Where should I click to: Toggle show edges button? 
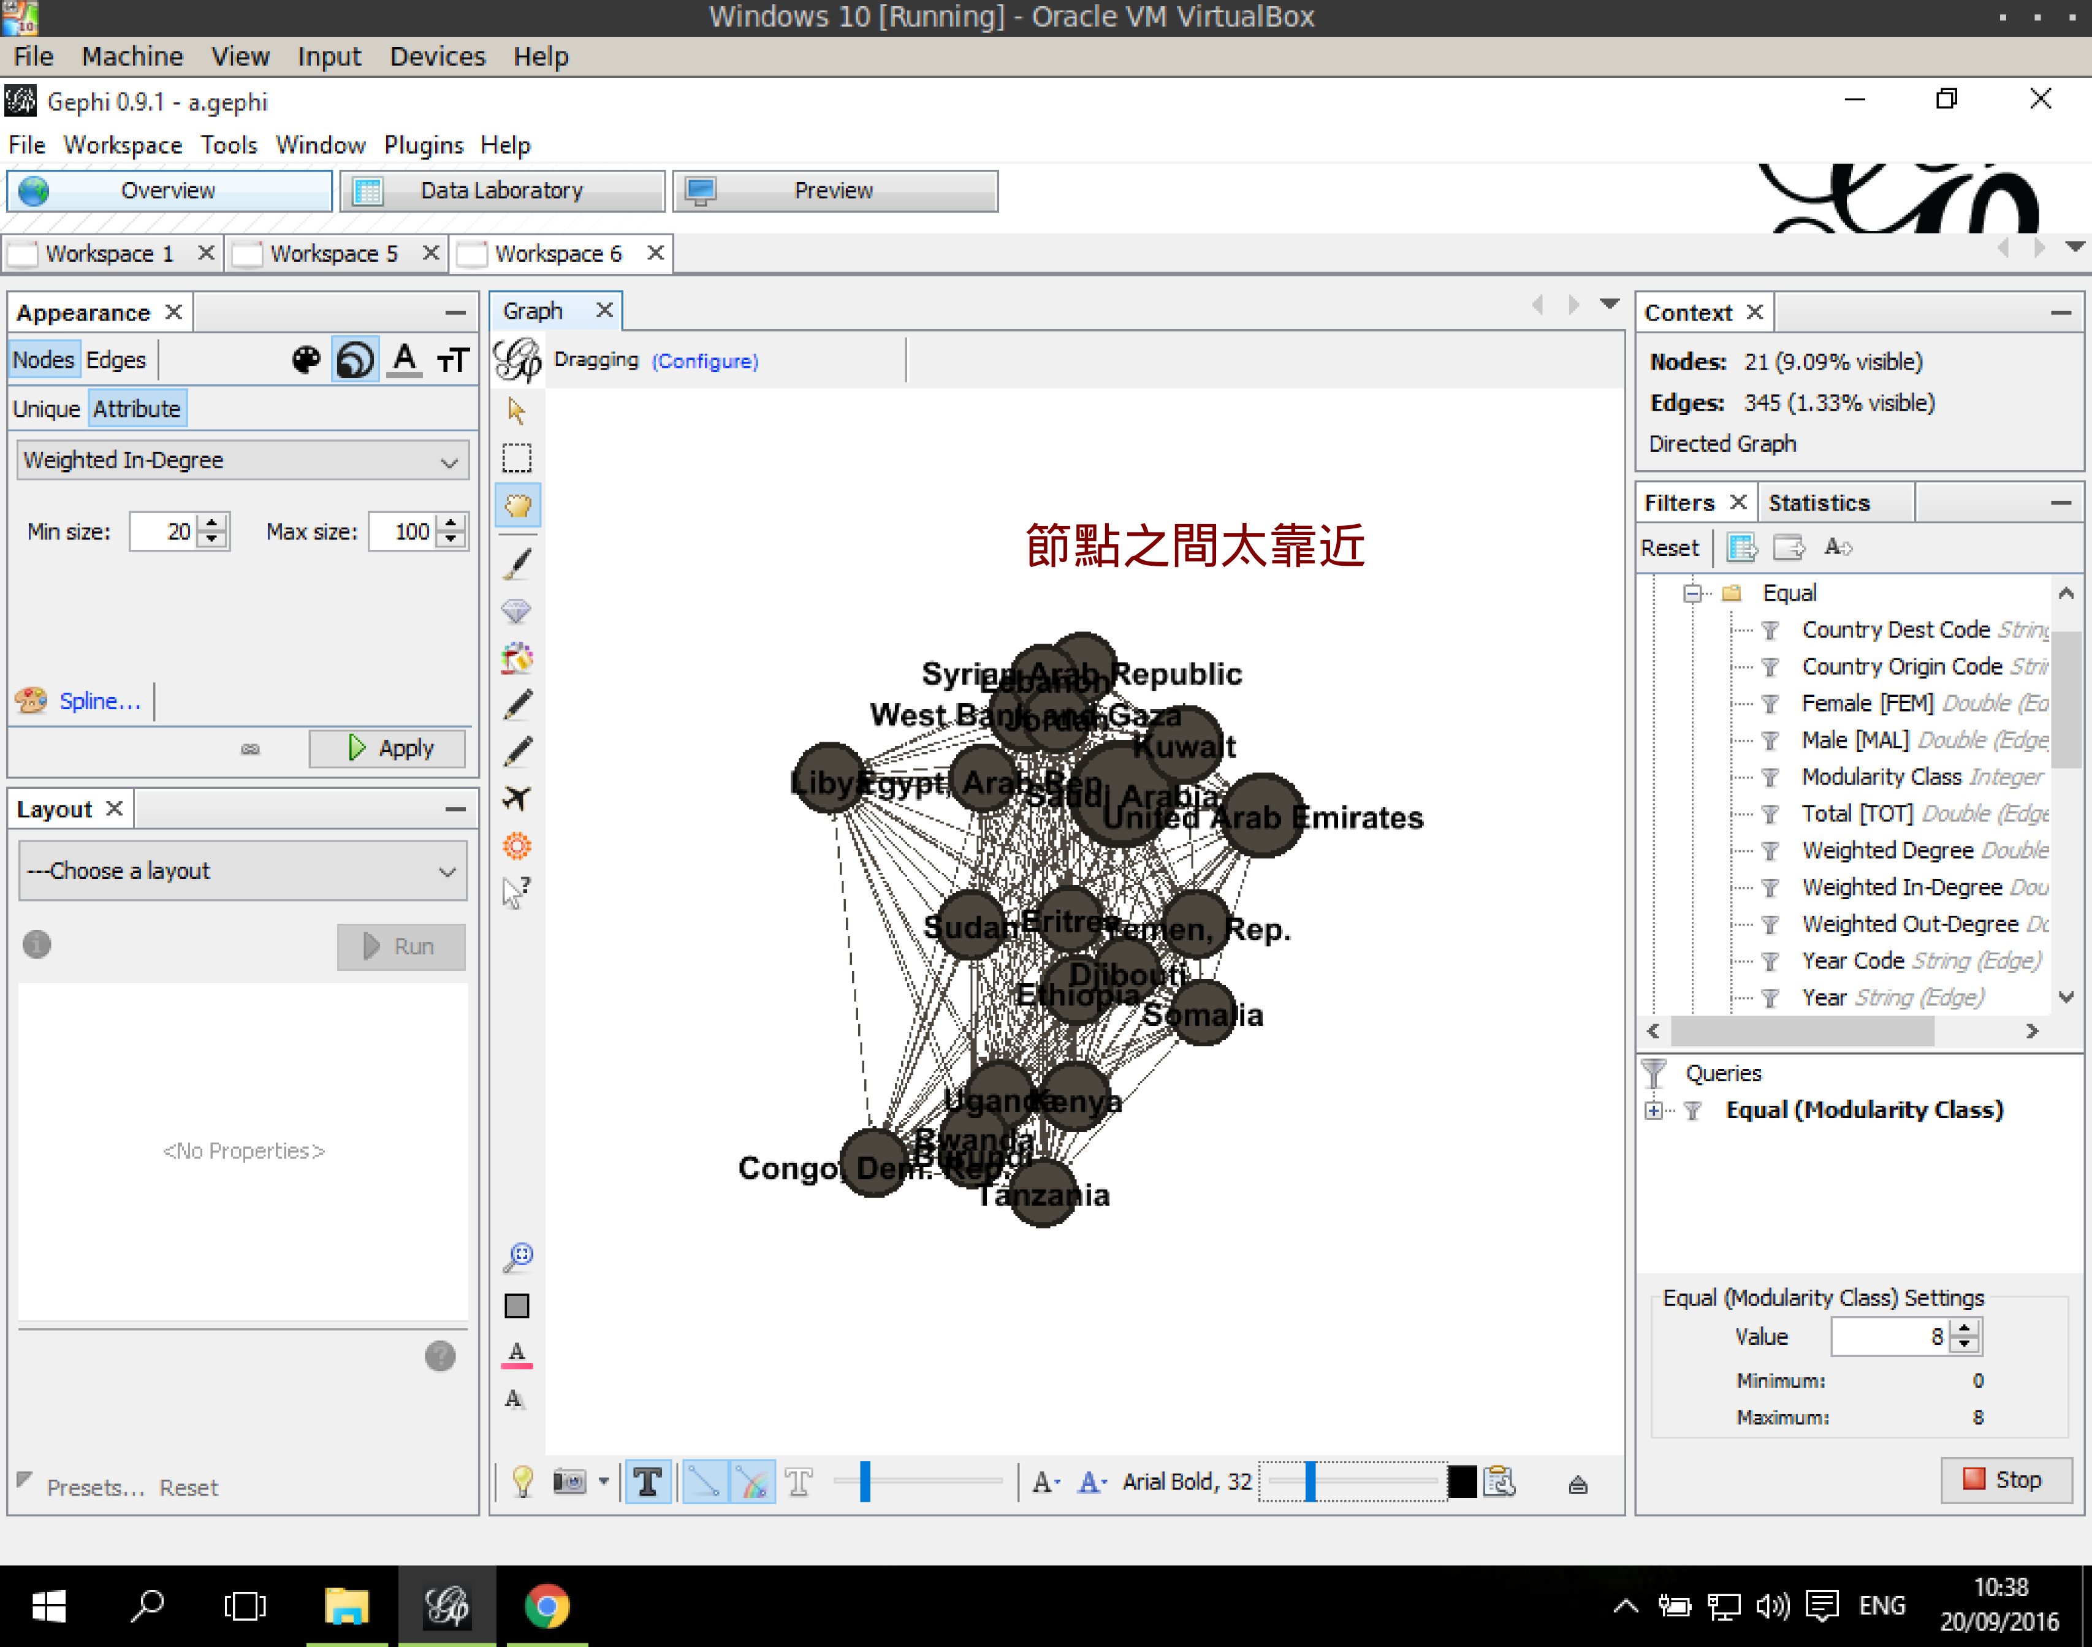[706, 1481]
